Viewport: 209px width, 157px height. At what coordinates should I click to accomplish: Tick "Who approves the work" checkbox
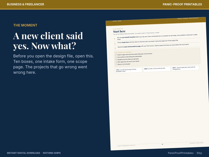(x=116, y=62)
